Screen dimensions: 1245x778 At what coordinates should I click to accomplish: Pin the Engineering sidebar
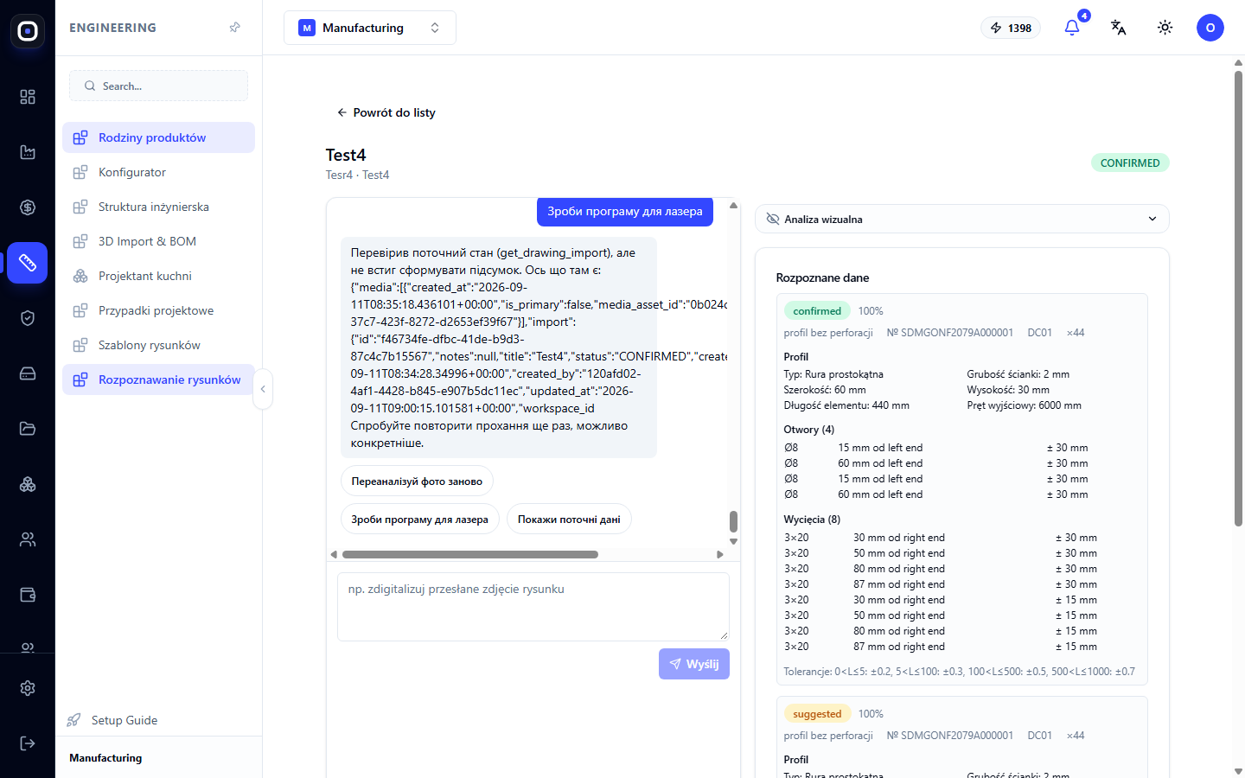pyautogui.click(x=234, y=28)
